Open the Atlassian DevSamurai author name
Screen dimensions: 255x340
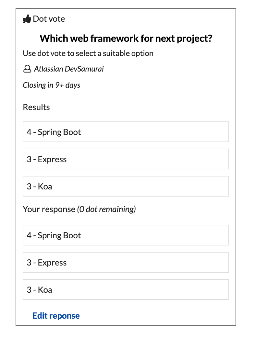pyautogui.click(x=69, y=69)
